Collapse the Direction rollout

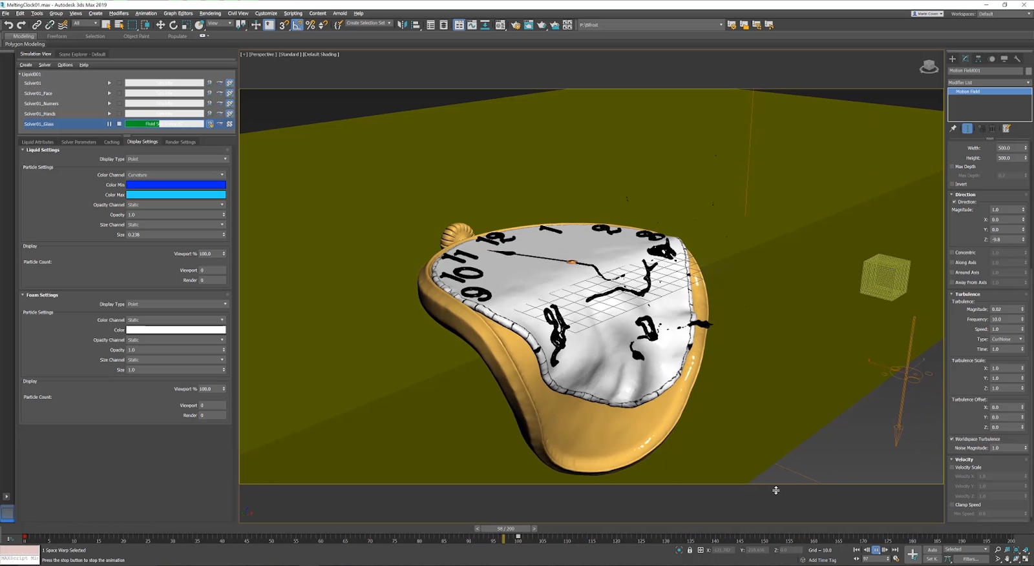coord(951,194)
